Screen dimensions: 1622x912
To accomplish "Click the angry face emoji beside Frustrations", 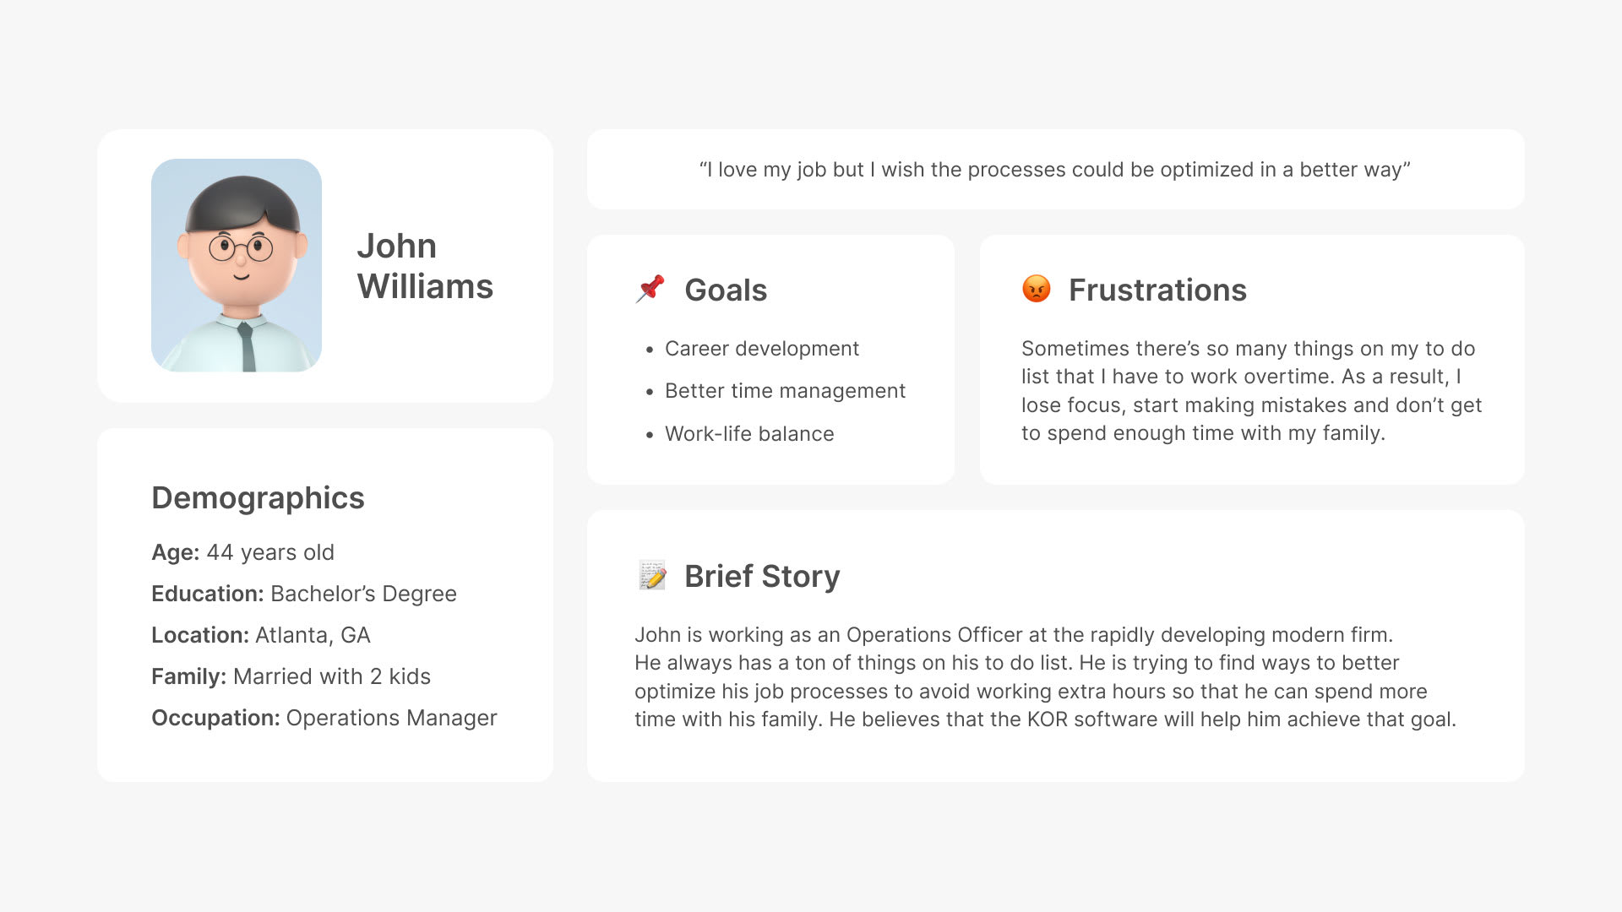I will pyautogui.click(x=1036, y=289).
